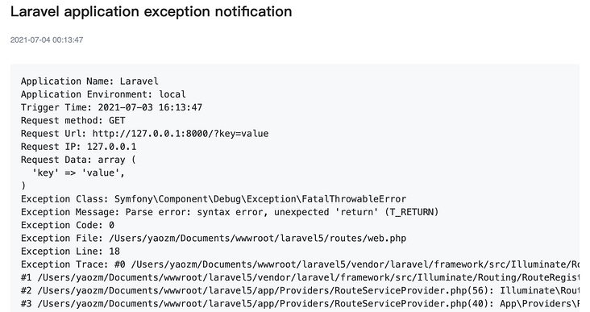Click the Exception Trace #0 line

300,264
